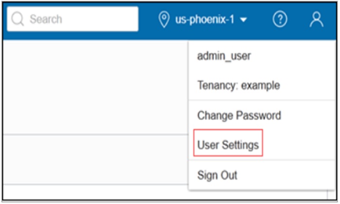Click the location pin region icon

click(164, 20)
